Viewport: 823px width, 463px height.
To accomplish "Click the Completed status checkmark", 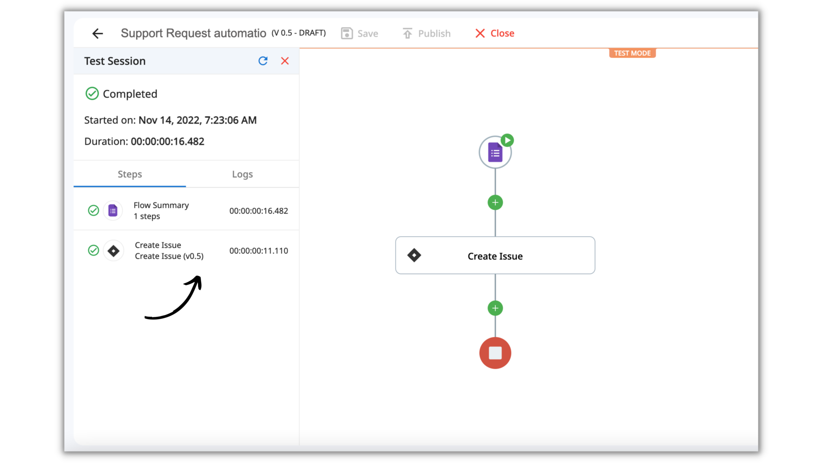I will pos(92,94).
